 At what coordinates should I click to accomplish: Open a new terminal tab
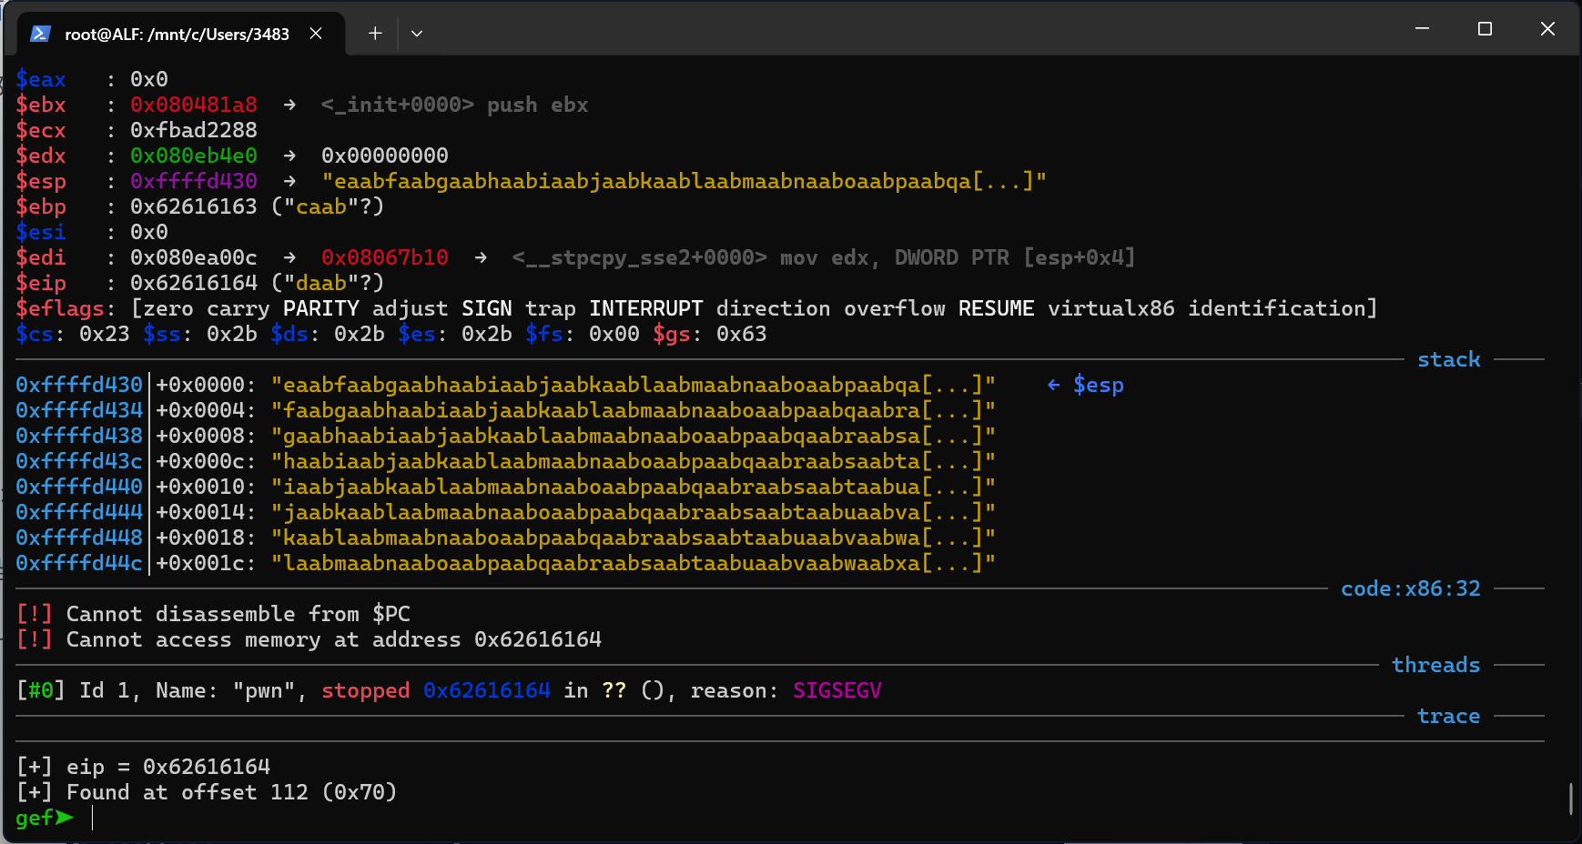pos(375,34)
